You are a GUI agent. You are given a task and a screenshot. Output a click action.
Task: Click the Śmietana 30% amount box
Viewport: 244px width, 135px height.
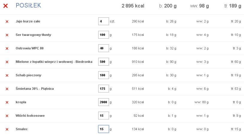click(104, 89)
